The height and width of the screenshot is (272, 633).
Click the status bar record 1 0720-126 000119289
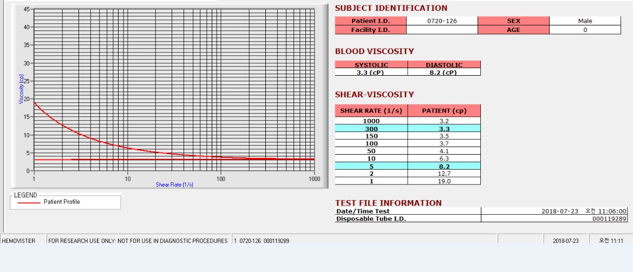[x=262, y=241]
